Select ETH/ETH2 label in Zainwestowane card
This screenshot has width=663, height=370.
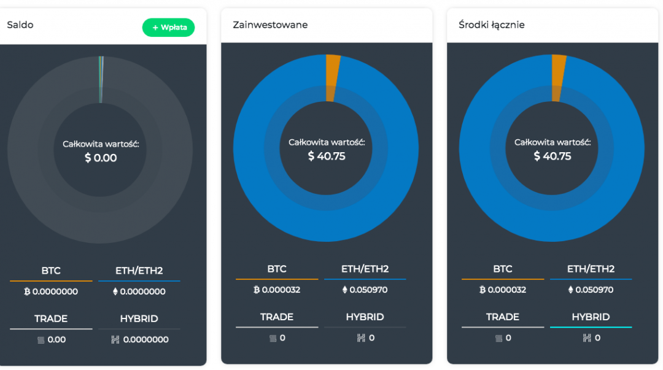365,269
